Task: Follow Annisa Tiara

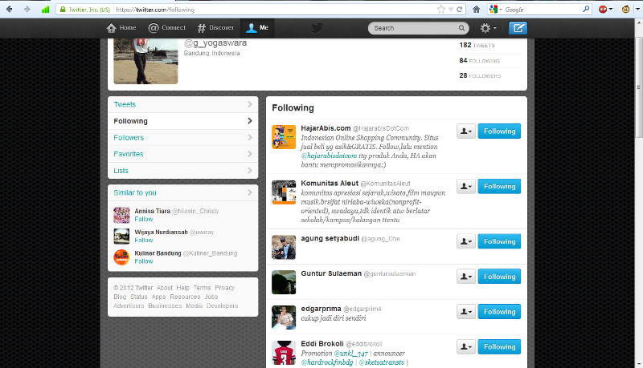Action: click(144, 219)
